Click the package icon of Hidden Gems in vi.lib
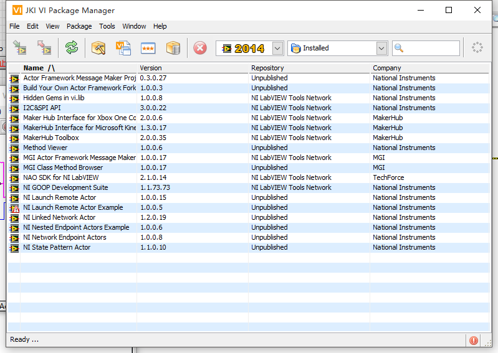498x353 pixels. tap(14, 98)
